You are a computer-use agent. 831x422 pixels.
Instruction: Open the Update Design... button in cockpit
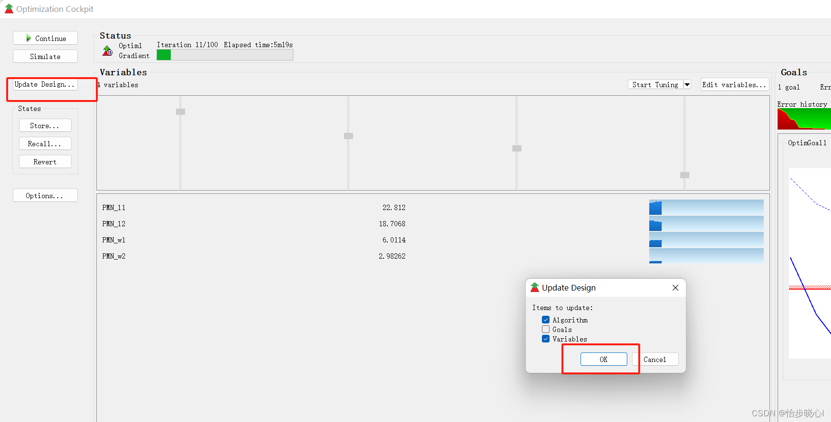[x=45, y=84]
